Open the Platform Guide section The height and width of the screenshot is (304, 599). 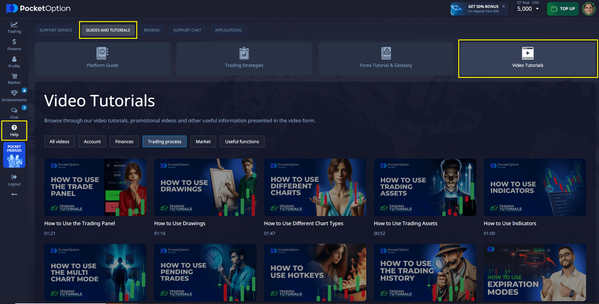point(102,59)
